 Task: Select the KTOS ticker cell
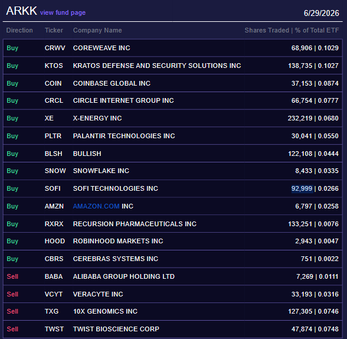point(54,66)
